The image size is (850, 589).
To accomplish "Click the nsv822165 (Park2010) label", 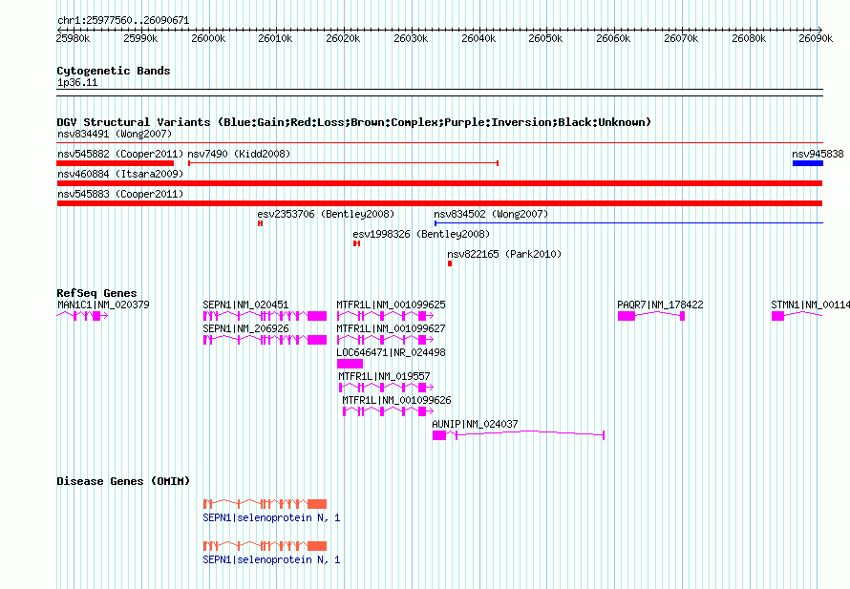I will click(x=504, y=254).
